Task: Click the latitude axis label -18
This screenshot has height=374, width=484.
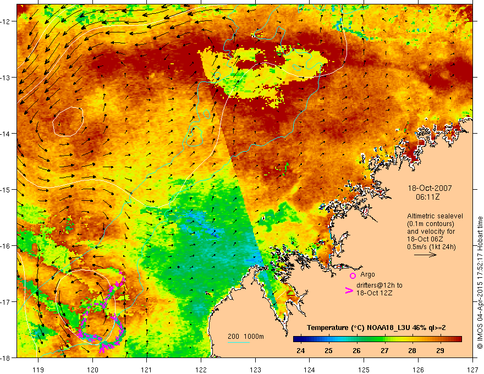Action: pos(5,358)
